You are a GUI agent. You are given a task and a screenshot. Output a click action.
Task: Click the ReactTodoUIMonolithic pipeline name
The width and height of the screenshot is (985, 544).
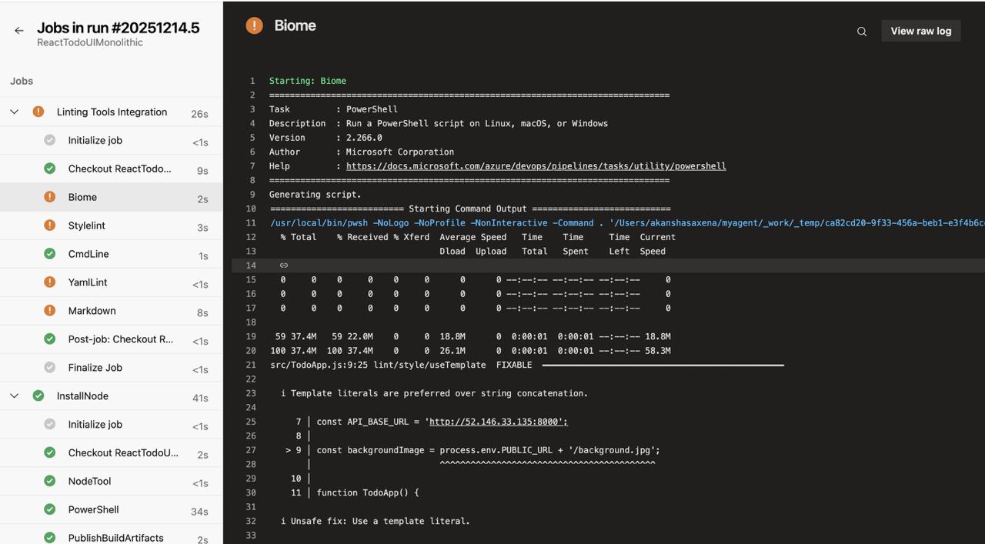tap(90, 42)
